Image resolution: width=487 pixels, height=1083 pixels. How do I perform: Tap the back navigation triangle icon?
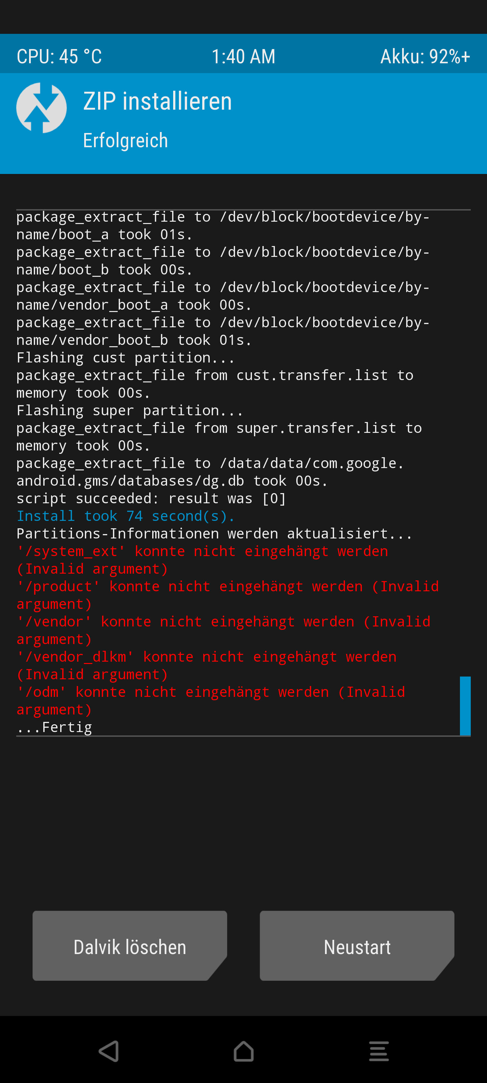(109, 1051)
